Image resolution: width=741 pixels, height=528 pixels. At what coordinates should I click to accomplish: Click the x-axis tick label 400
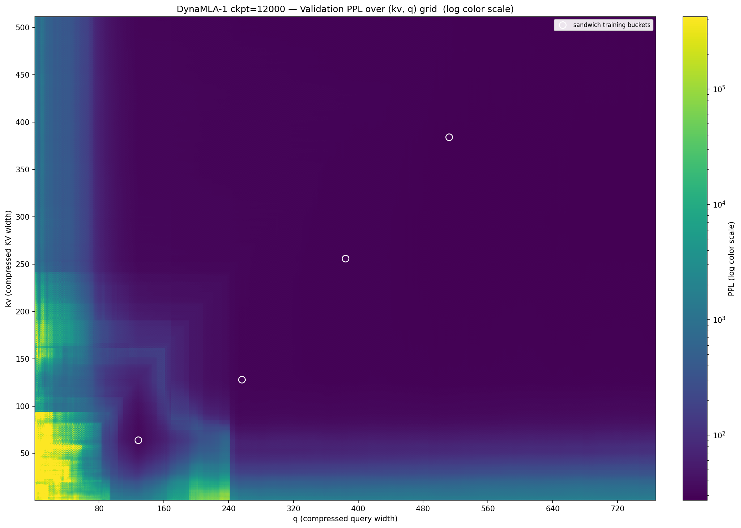[x=358, y=509]
